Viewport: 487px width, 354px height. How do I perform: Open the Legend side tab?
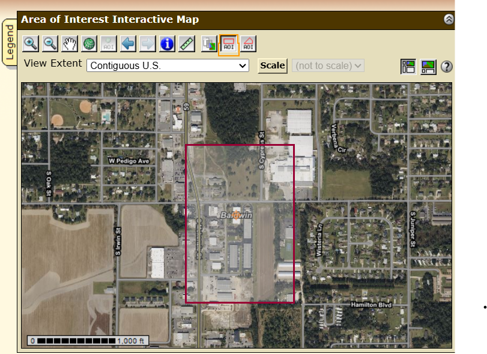[x=10, y=43]
